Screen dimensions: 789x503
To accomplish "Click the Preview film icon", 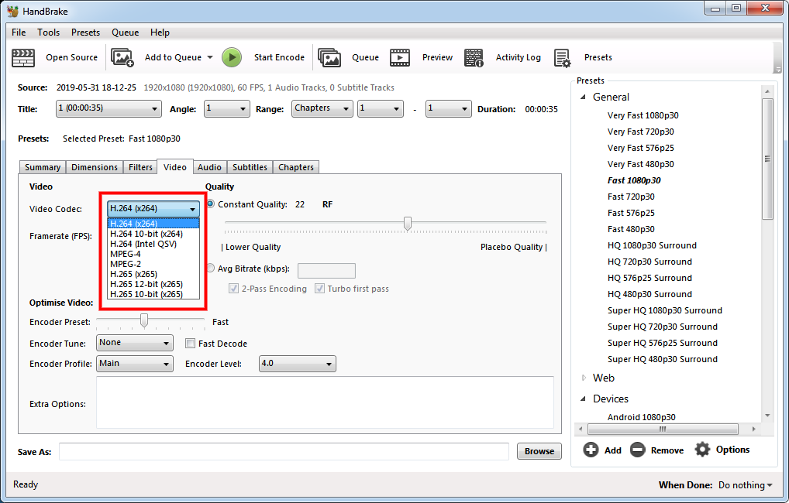I will [x=400, y=58].
